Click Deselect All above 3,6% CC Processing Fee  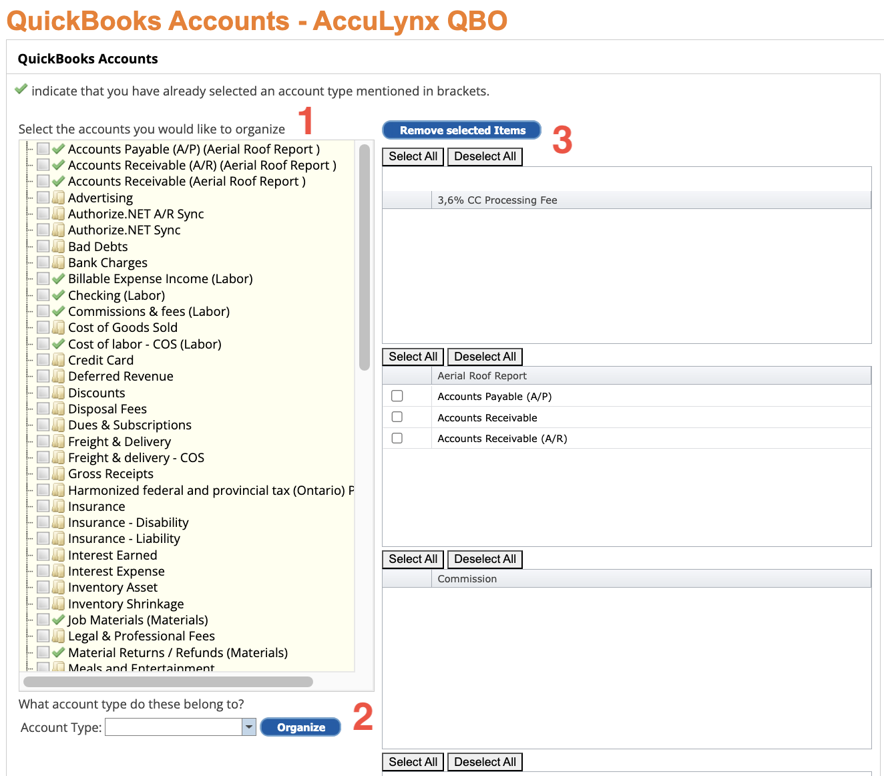point(485,156)
